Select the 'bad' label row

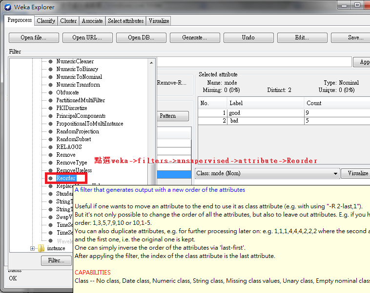[x=284, y=121]
